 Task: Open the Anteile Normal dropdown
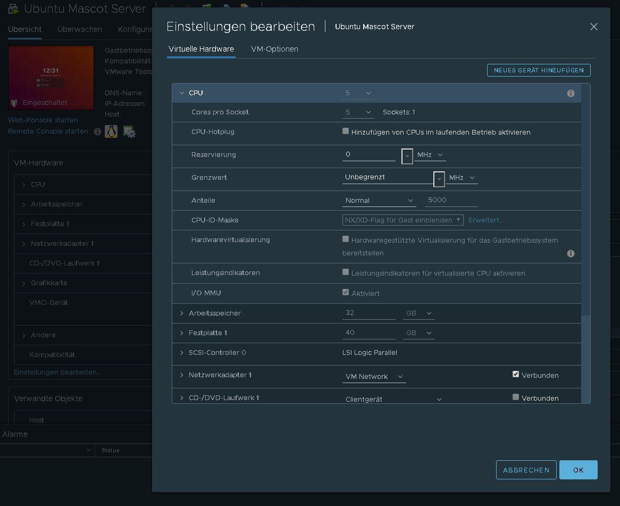(x=379, y=201)
